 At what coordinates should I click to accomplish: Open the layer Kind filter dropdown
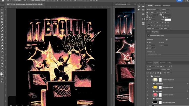pyautogui.click(x=151, y=67)
